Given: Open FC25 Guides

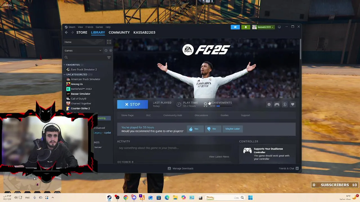Looking at the screenshot, I should pos(224,115).
